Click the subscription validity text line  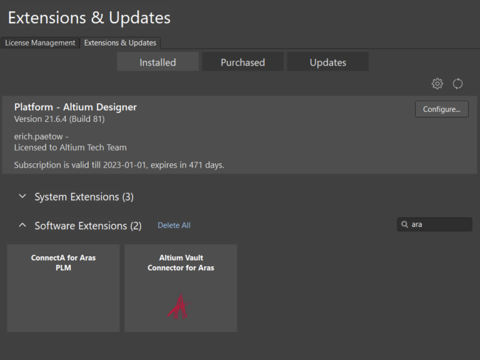click(119, 165)
